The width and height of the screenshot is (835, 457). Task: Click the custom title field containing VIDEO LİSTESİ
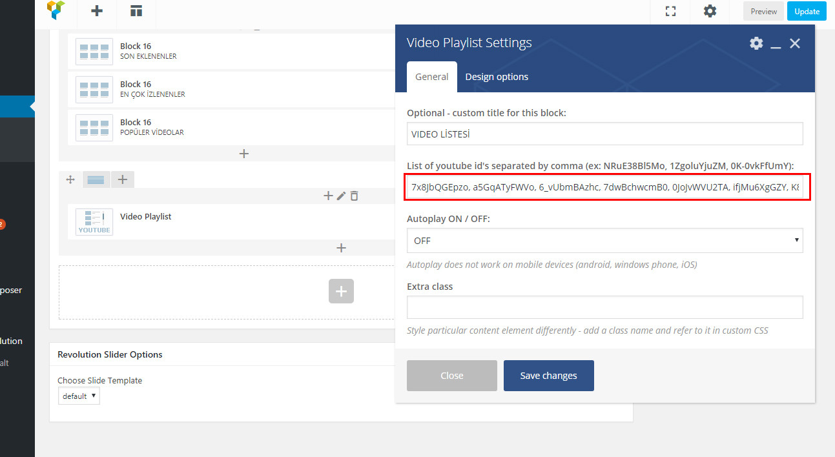coord(605,134)
